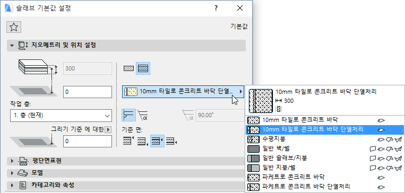Click the pattern icon of 10mm 타일로 콘크리트 바닥
The width and height of the screenshot is (405, 193).
pyautogui.click(x=253, y=120)
